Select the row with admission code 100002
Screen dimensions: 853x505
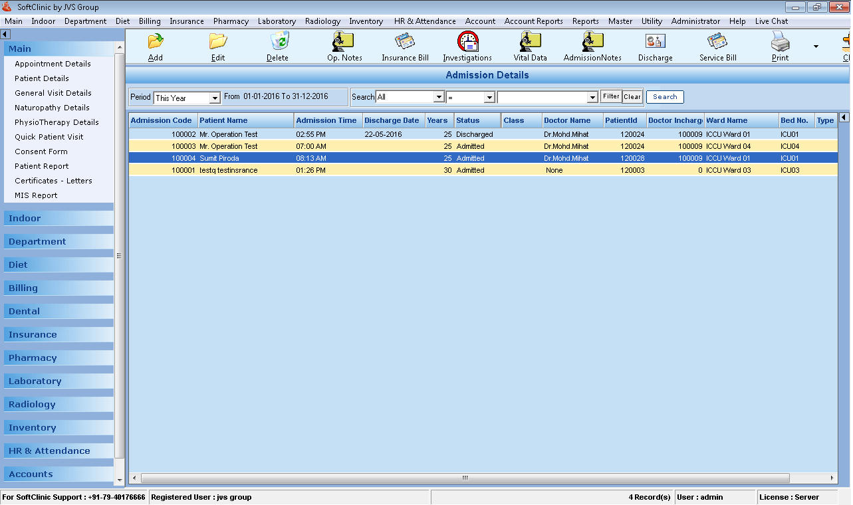point(483,134)
